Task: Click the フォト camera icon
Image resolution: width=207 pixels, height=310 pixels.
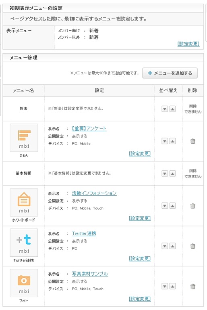Action: click(24, 283)
